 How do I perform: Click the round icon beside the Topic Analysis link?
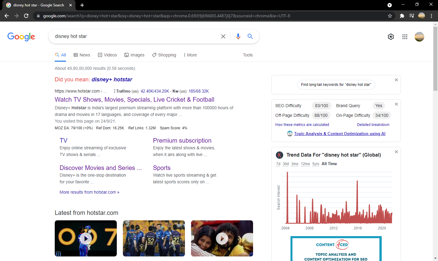290,134
